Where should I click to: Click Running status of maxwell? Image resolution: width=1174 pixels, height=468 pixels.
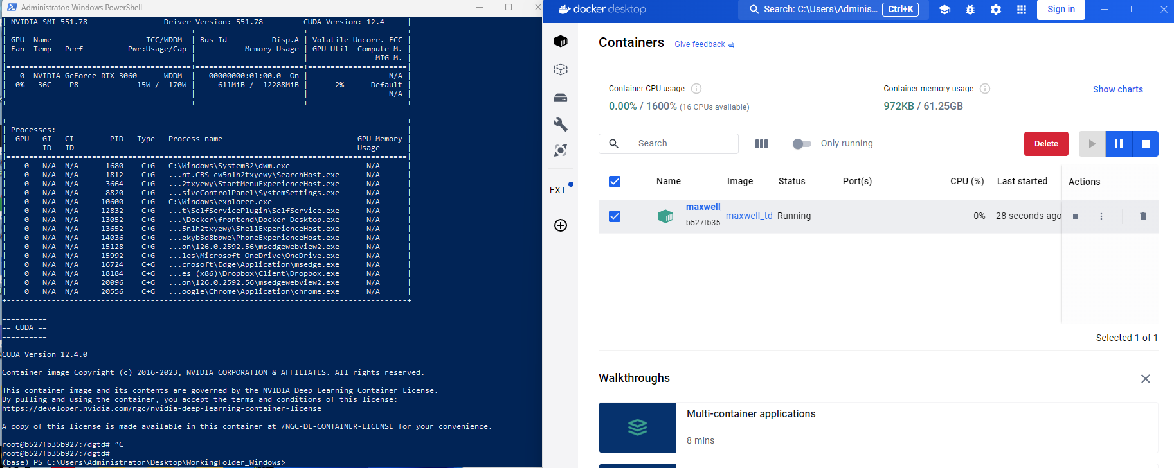[794, 216]
